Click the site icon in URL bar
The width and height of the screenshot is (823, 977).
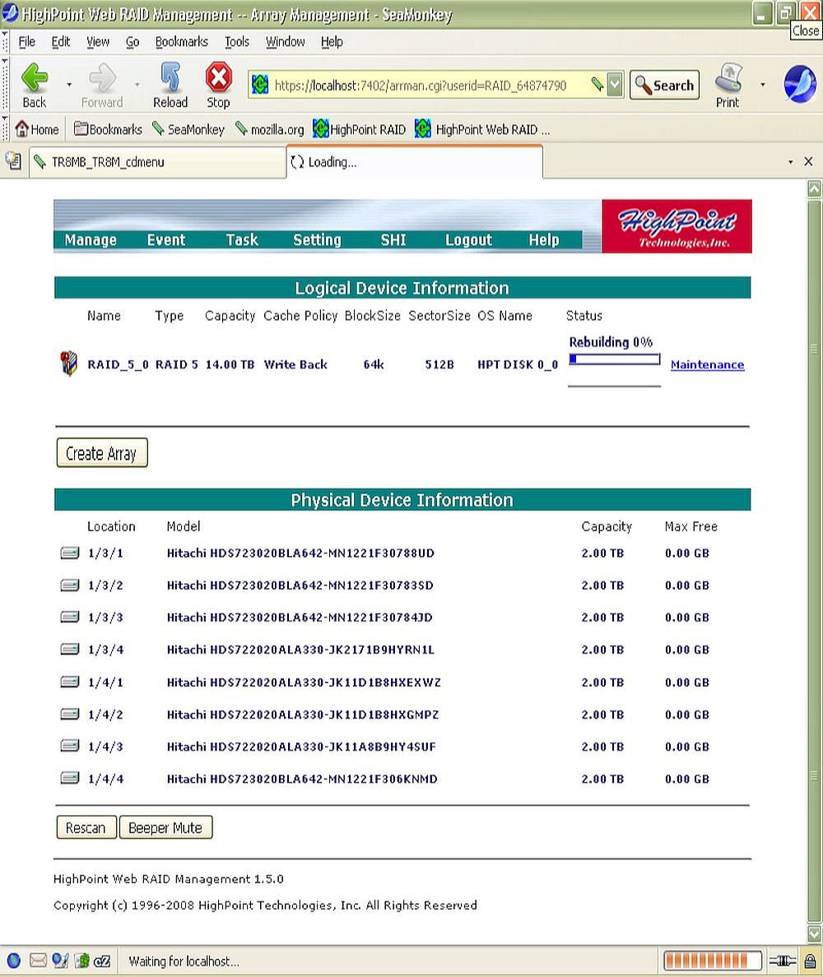(x=260, y=84)
